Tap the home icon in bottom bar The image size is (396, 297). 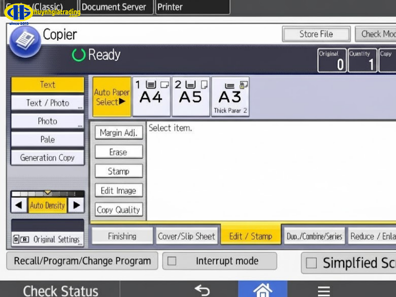coord(262,290)
